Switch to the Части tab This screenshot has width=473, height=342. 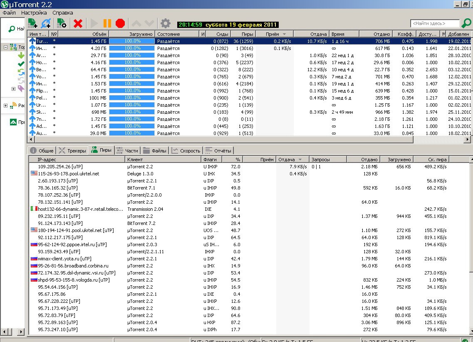click(x=127, y=150)
